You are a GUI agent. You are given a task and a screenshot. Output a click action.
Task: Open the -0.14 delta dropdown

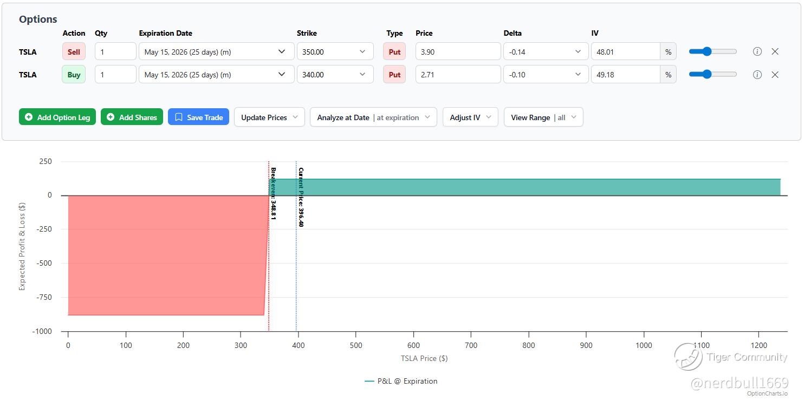546,52
